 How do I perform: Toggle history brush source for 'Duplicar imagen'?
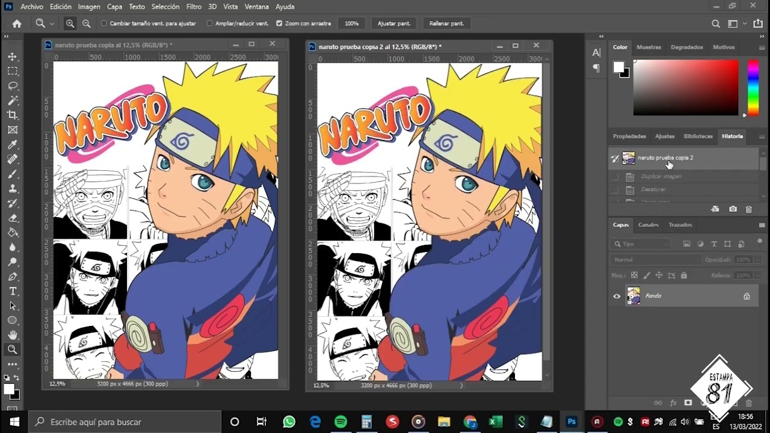615,177
